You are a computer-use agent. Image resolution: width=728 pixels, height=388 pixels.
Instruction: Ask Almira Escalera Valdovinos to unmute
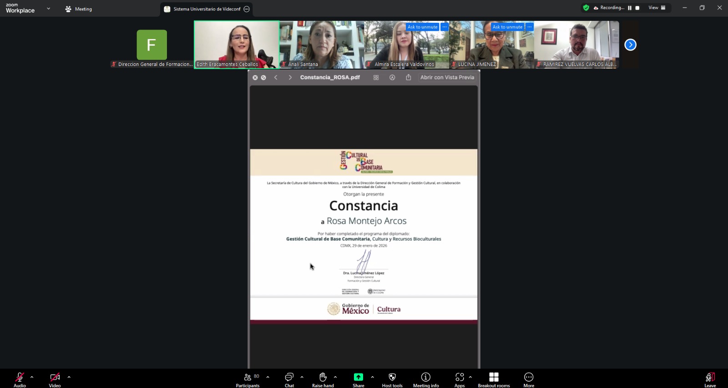tap(422, 27)
